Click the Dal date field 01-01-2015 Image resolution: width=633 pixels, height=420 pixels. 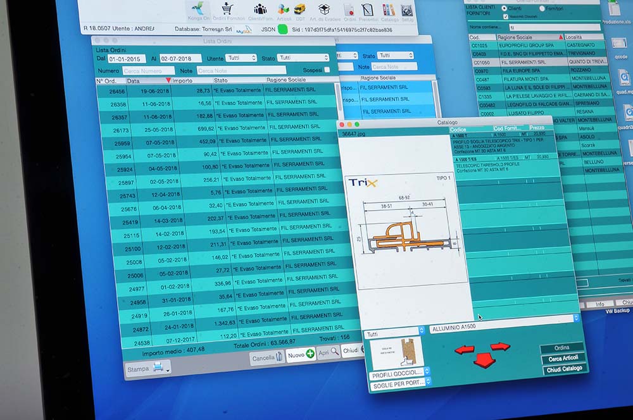pos(127,59)
